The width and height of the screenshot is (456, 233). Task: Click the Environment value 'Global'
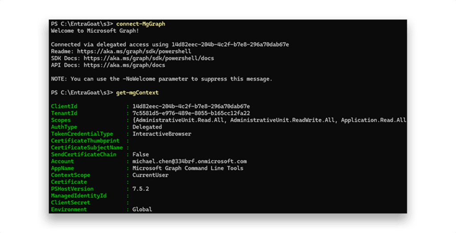coord(142,209)
